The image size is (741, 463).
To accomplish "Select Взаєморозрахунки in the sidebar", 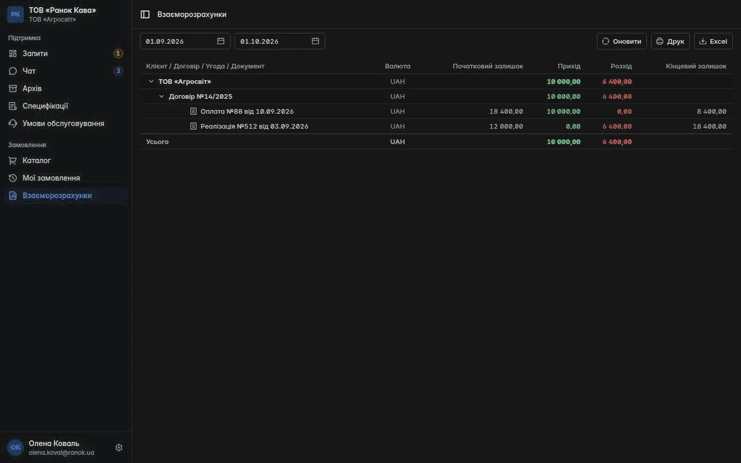I will [65, 195].
